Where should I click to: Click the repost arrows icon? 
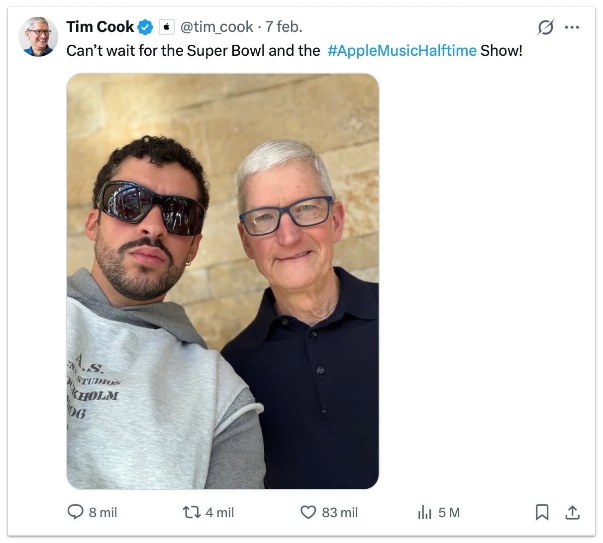click(x=192, y=512)
